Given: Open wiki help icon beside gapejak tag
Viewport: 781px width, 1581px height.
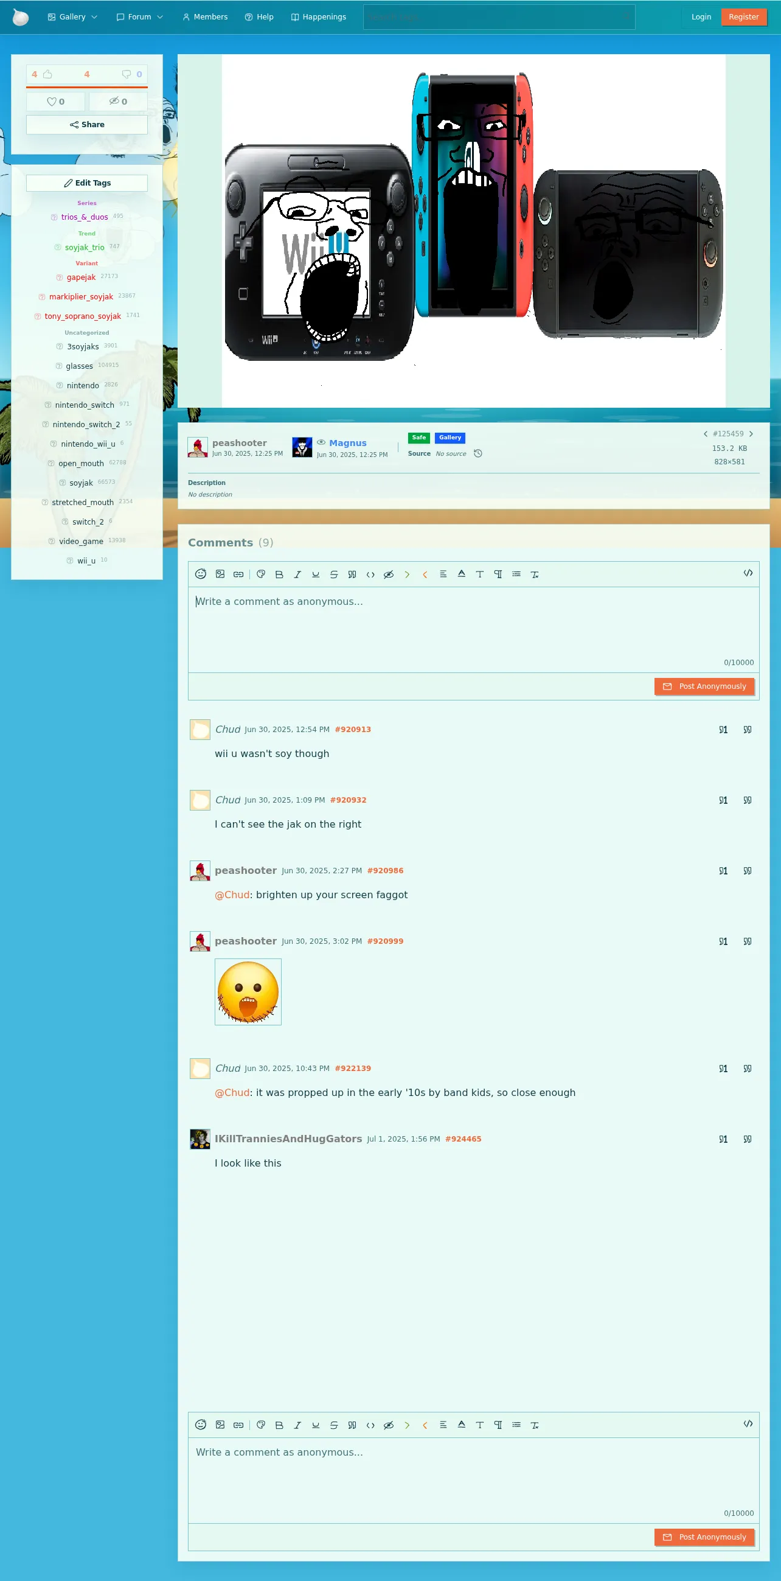Looking at the screenshot, I should 60,277.
